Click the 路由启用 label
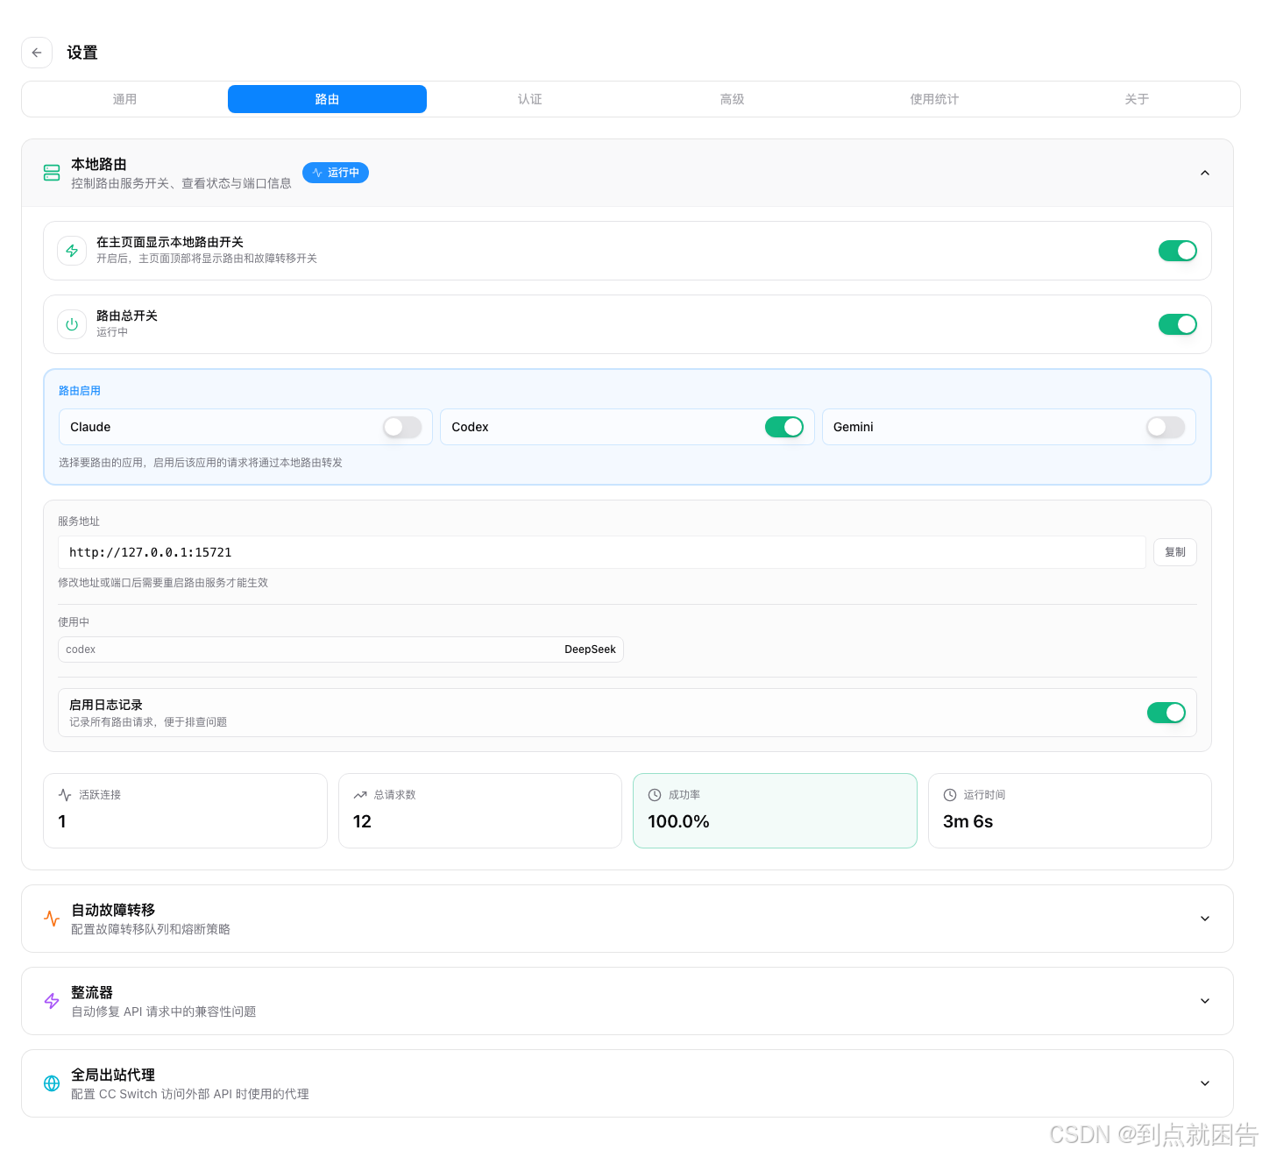Image resolution: width=1262 pixels, height=1157 pixels. tap(80, 391)
